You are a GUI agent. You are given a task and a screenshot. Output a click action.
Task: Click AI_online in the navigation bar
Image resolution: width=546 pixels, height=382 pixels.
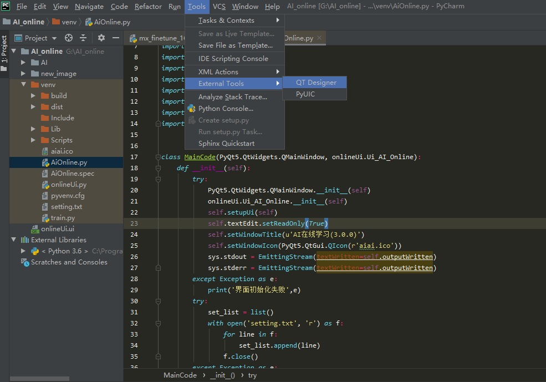[29, 22]
